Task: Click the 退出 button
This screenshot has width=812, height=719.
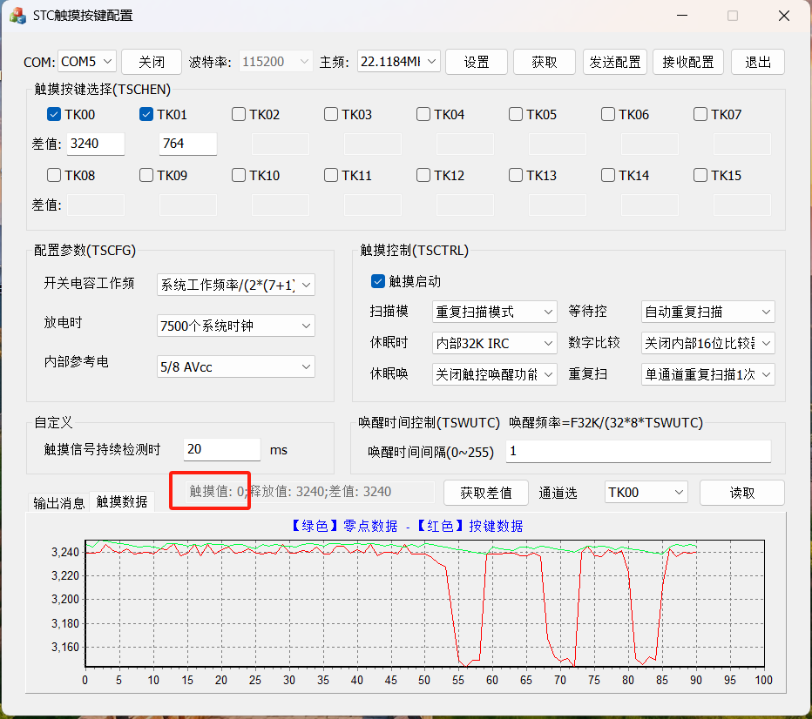Action: (758, 62)
